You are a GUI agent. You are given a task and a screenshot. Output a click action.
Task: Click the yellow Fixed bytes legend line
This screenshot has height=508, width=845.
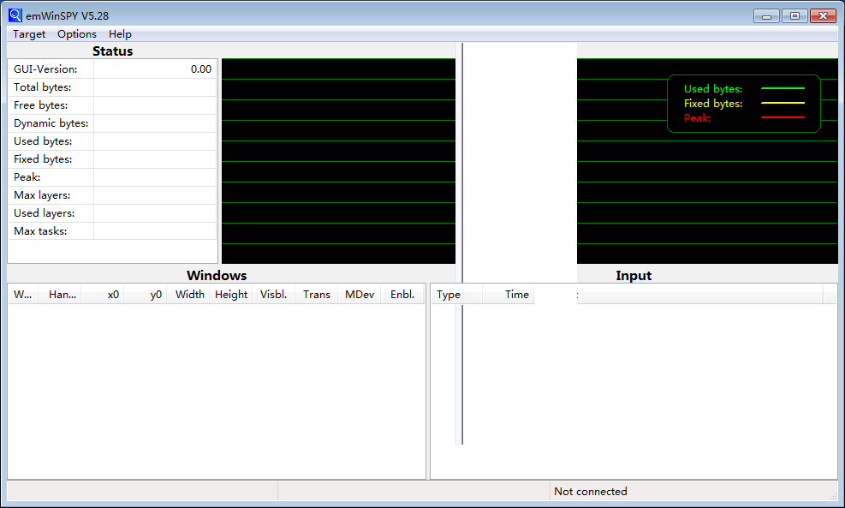pyautogui.click(x=783, y=103)
